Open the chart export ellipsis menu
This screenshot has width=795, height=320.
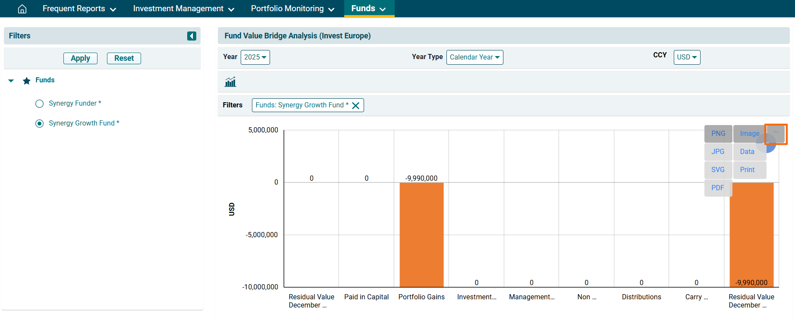[x=776, y=133]
